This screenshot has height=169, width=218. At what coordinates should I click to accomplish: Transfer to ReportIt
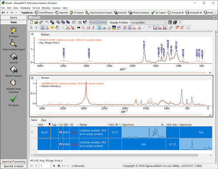coord(62,13)
